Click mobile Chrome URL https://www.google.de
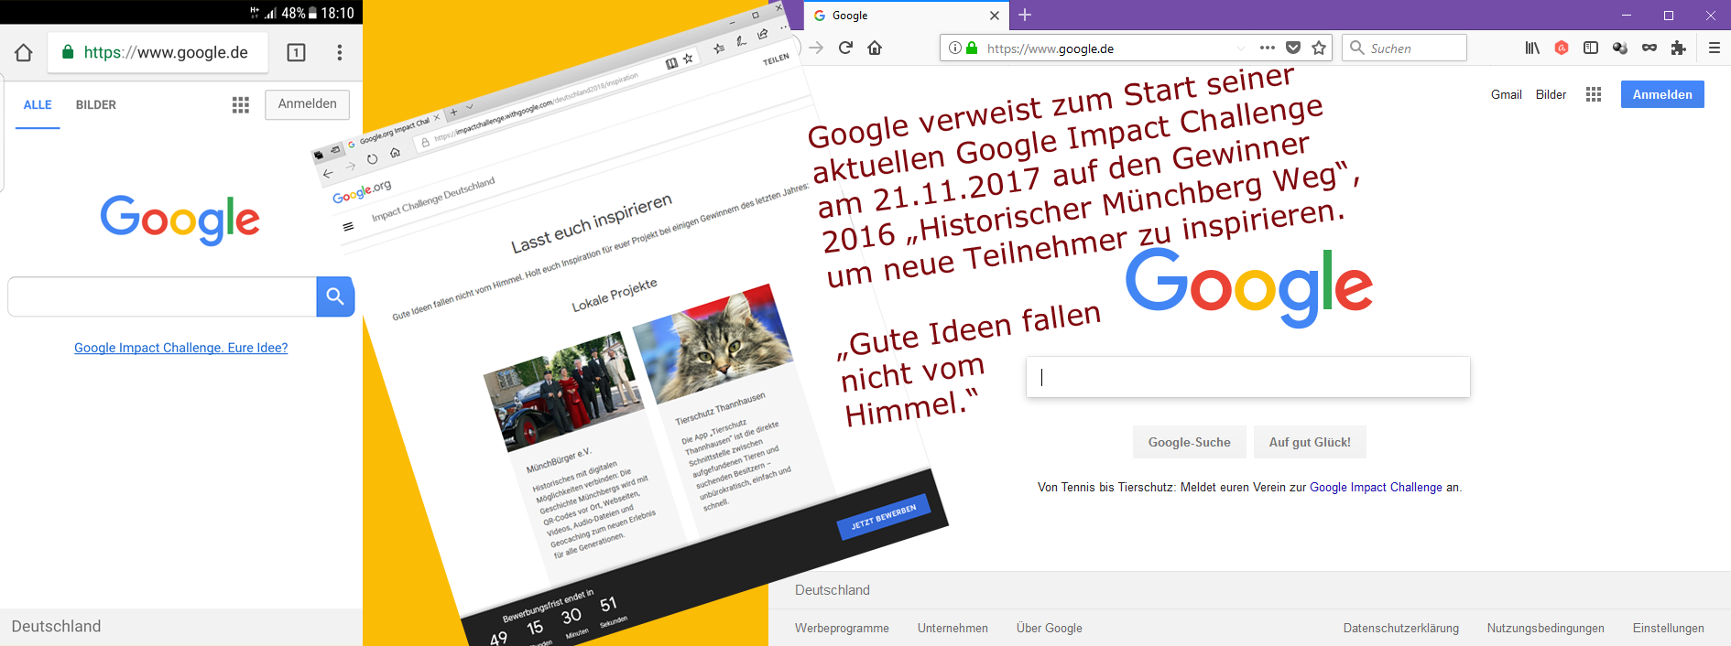This screenshot has height=646, width=1731. pos(166,52)
